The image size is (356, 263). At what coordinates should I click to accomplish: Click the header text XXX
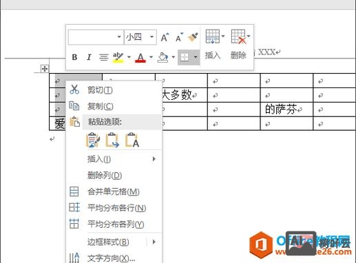[266, 52]
